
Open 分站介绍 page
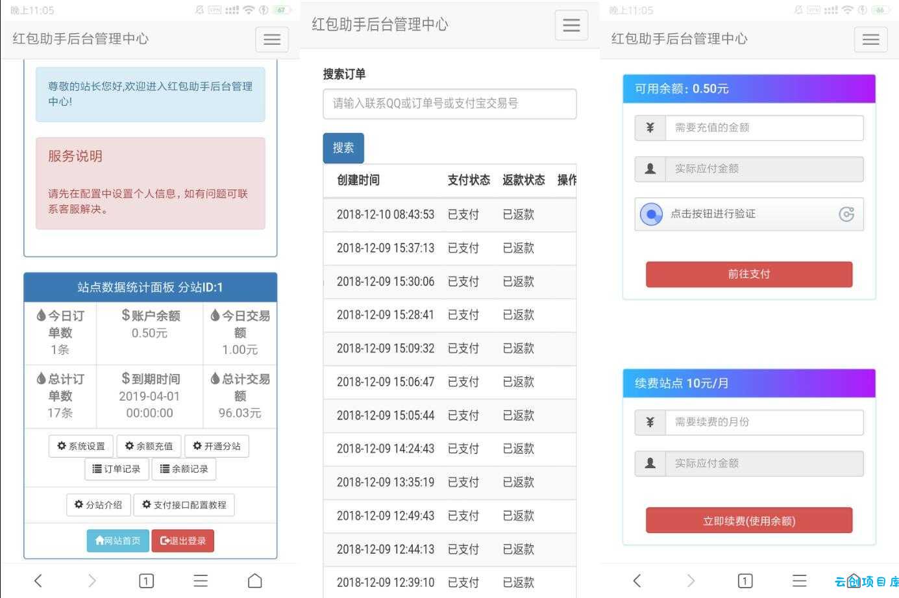point(99,505)
